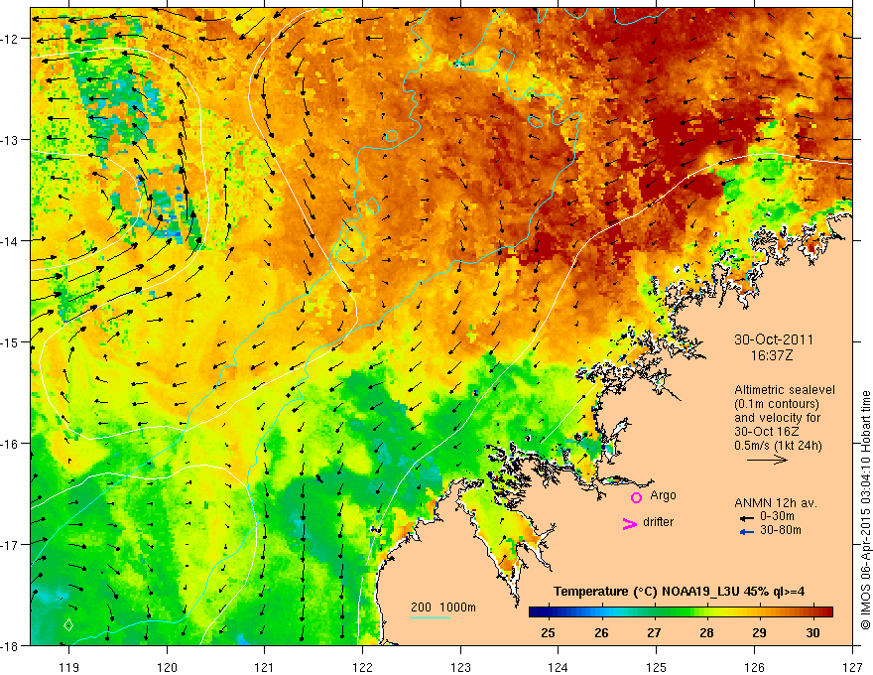Click the black 0-30m ANMN arrow symbol
Screen dimensions: 873x675
click(x=747, y=518)
